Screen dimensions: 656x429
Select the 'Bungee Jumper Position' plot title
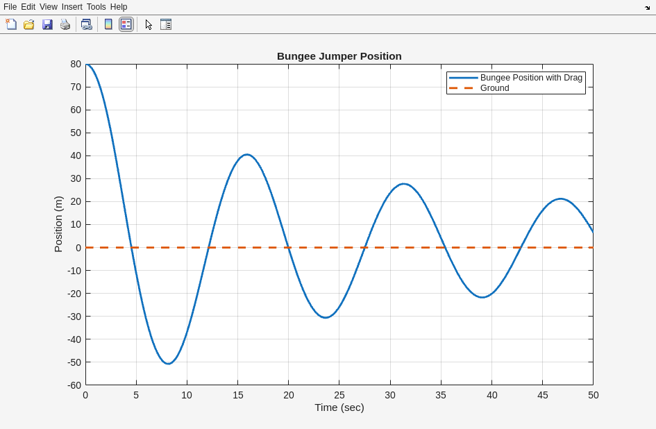[339, 56]
